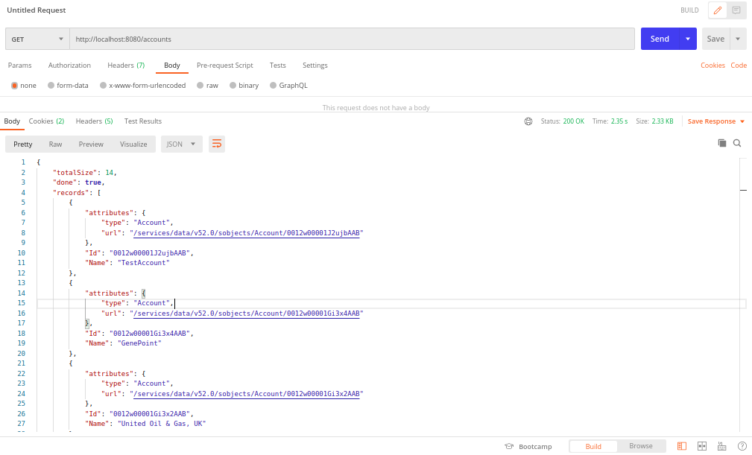Screen dimensions: 752x455
Task: Click the request URL input field
Action: click(352, 39)
